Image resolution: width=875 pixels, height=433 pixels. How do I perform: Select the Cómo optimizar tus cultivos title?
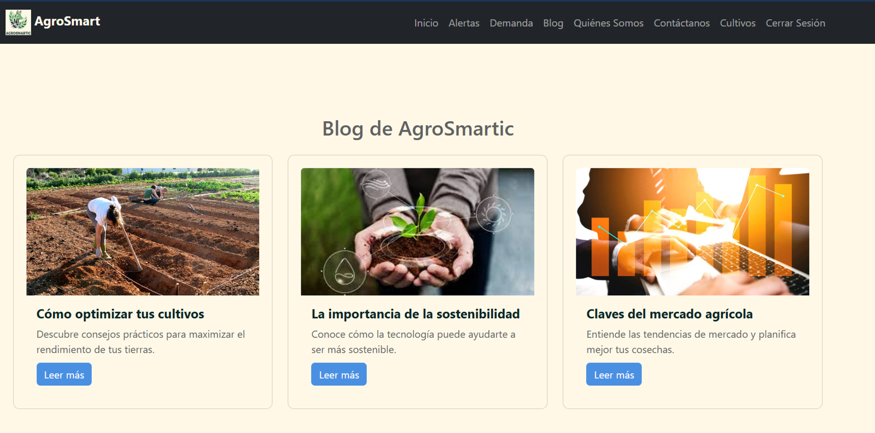pos(120,314)
